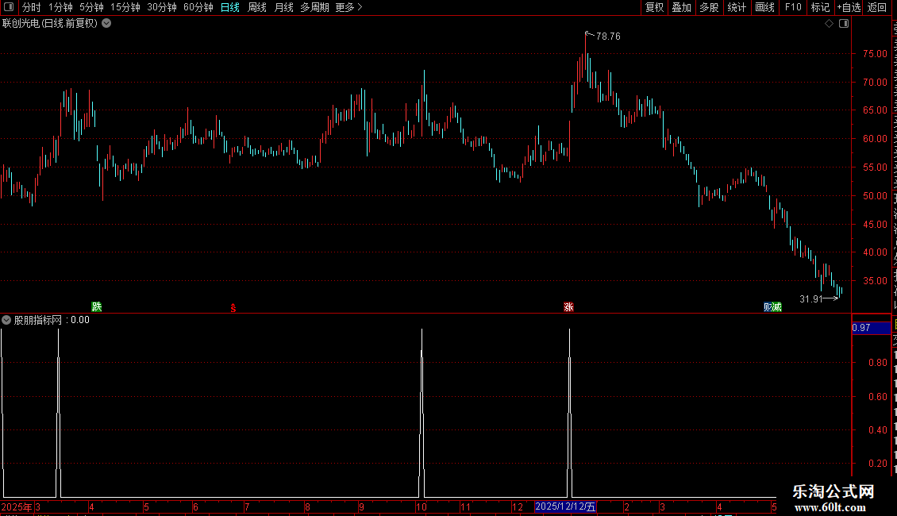Click the 2025/12/12/五 date label
Viewport: 897px width, 516px height.
pos(565,506)
